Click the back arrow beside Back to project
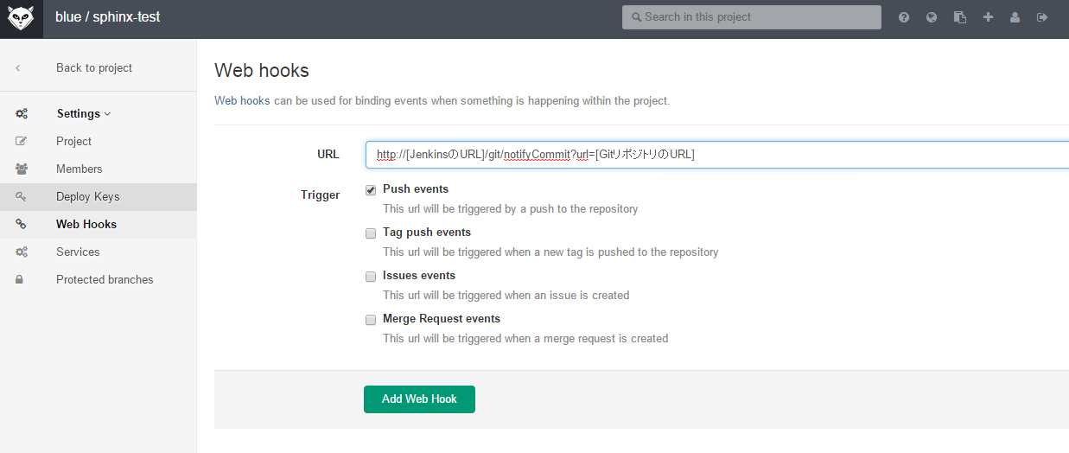The height and width of the screenshot is (453, 1069). point(18,67)
